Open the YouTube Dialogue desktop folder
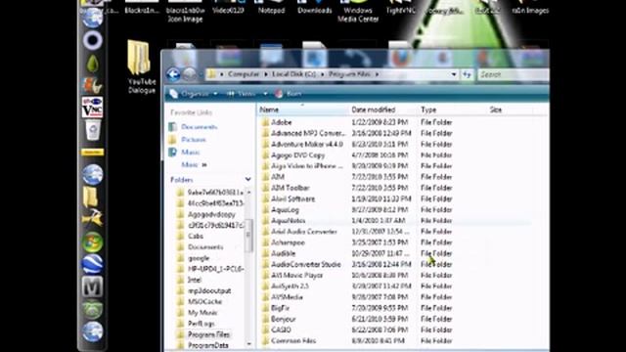Screen dimensions: 626x352 pyautogui.click(x=140, y=67)
